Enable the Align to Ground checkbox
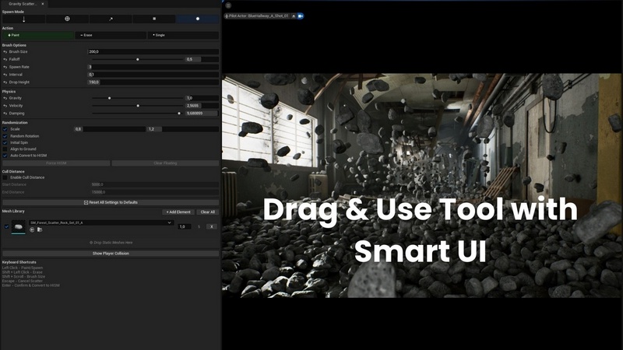The image size is (623, 350). [x=5, y=149]
